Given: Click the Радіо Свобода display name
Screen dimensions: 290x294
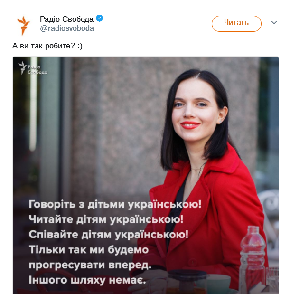Looking at the screenshot, I should (x=66, y=19).
